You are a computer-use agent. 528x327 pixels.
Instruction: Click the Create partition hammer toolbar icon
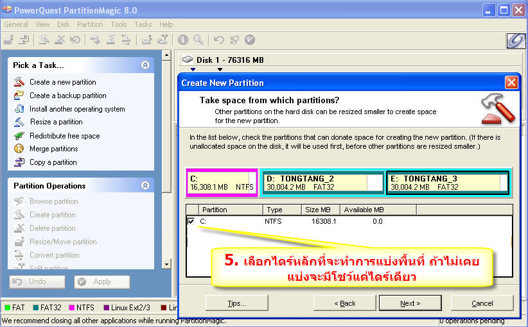(44, 40)
